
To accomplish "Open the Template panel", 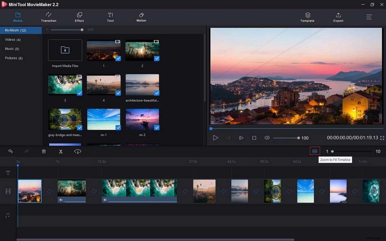I will pos(307,17).
